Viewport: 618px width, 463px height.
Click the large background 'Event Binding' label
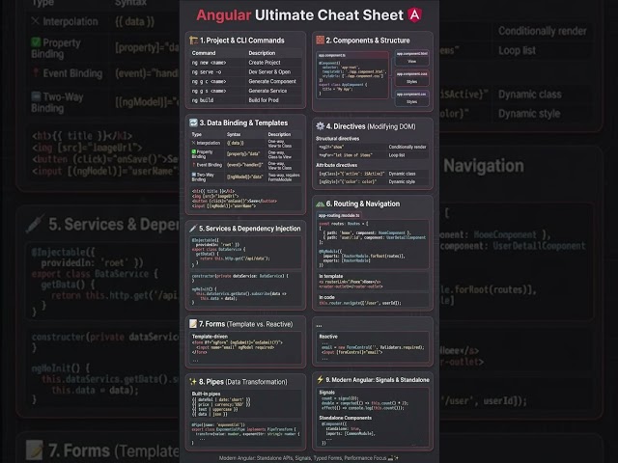(72, 73)
